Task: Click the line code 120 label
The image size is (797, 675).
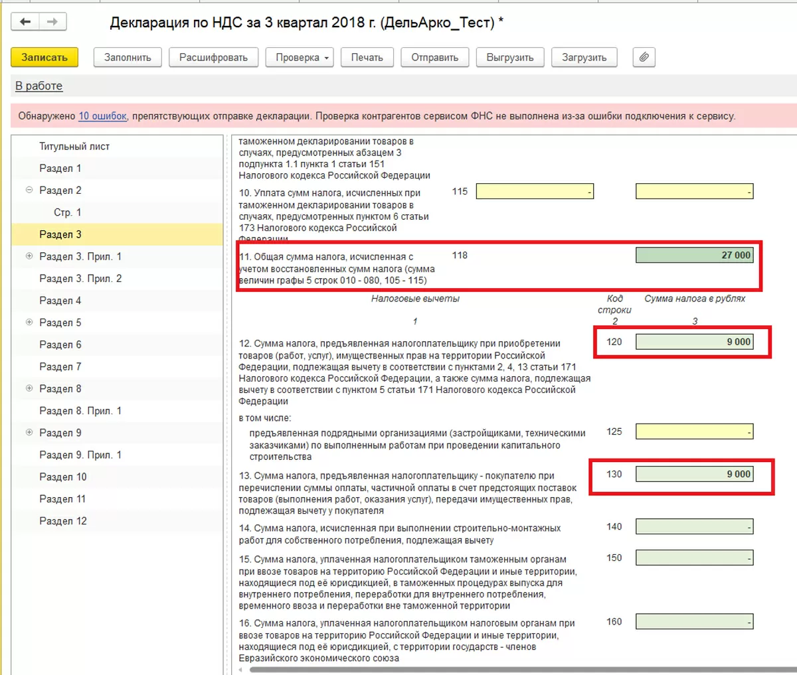Action: [x=614, y=342]
